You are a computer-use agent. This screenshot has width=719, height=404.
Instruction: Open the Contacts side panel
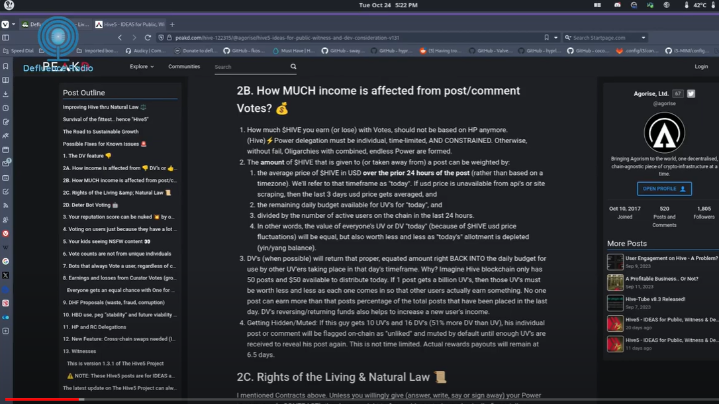point(5,220)
